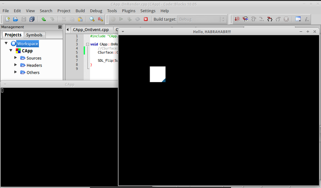This screenshot has width=321, height=188.
Task: Click line number 7 in editor margin
Action: click(77, 61)
